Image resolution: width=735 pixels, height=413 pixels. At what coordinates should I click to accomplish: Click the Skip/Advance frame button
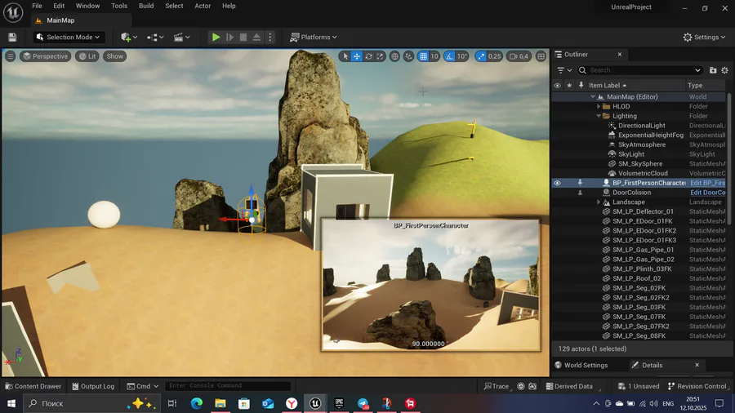tap(229, 37)
